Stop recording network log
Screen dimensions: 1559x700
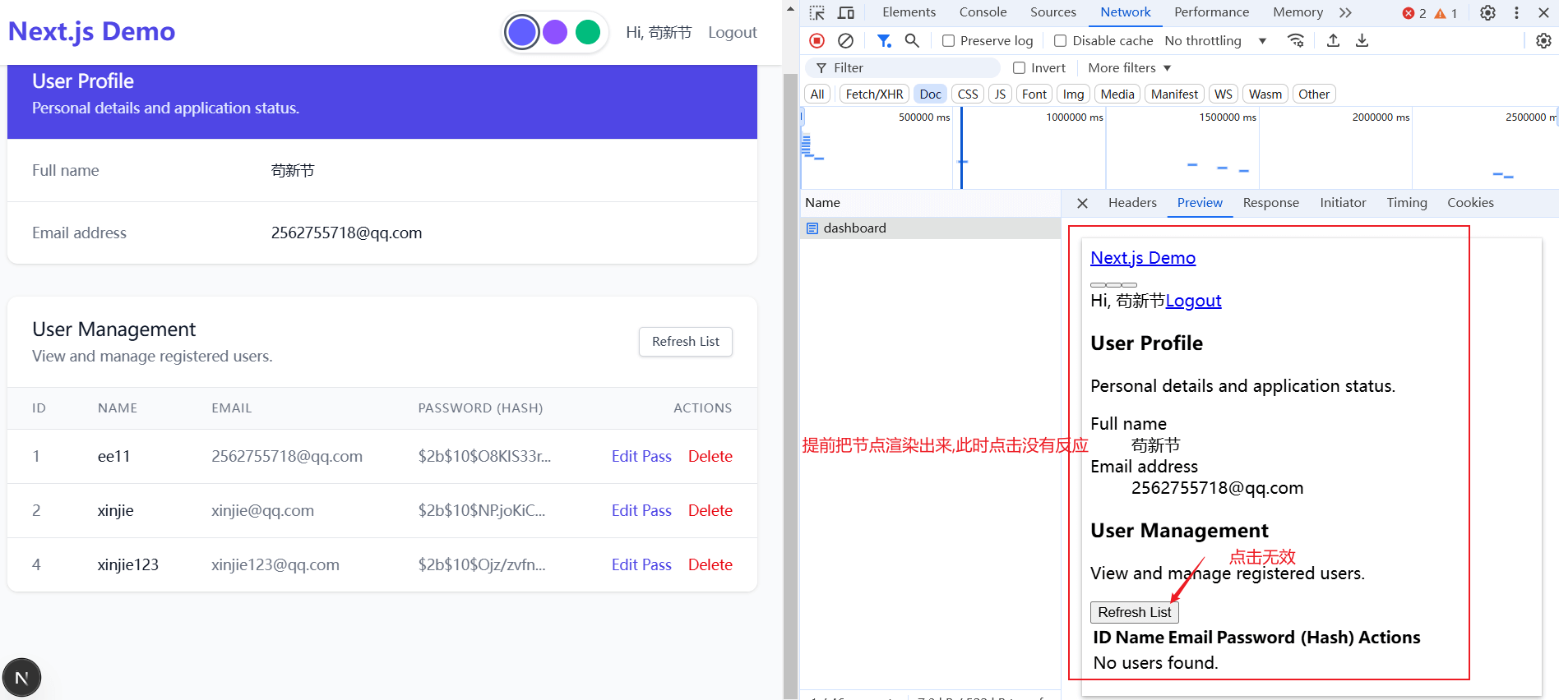click(x=817, y=40)
